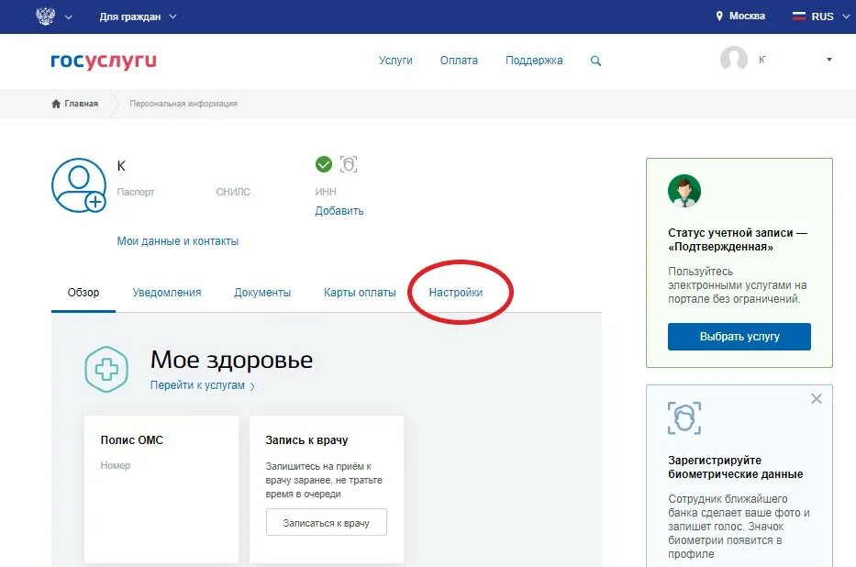Click the search magnifier icon
Screen dimensions: 856x567
point(595,61)
